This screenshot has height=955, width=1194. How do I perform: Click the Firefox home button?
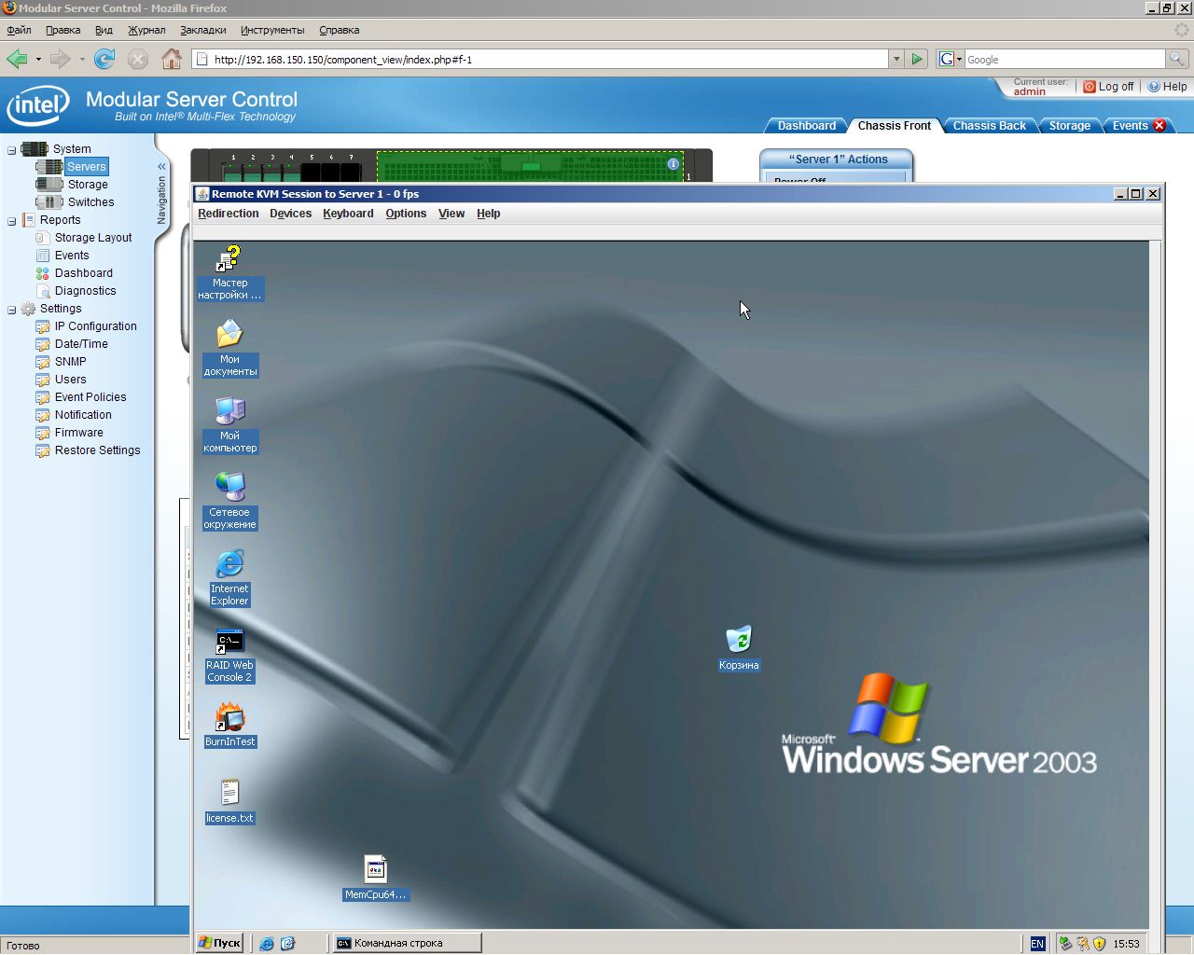tap(172, 60)
